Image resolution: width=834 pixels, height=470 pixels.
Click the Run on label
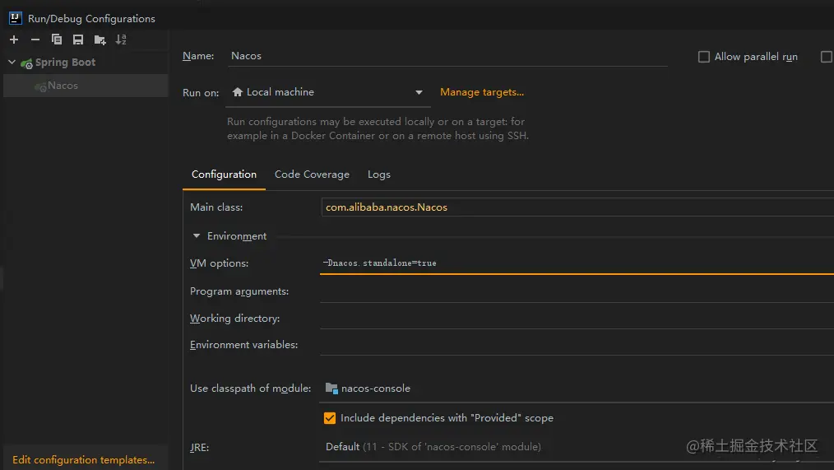click(x=201, y=93)
